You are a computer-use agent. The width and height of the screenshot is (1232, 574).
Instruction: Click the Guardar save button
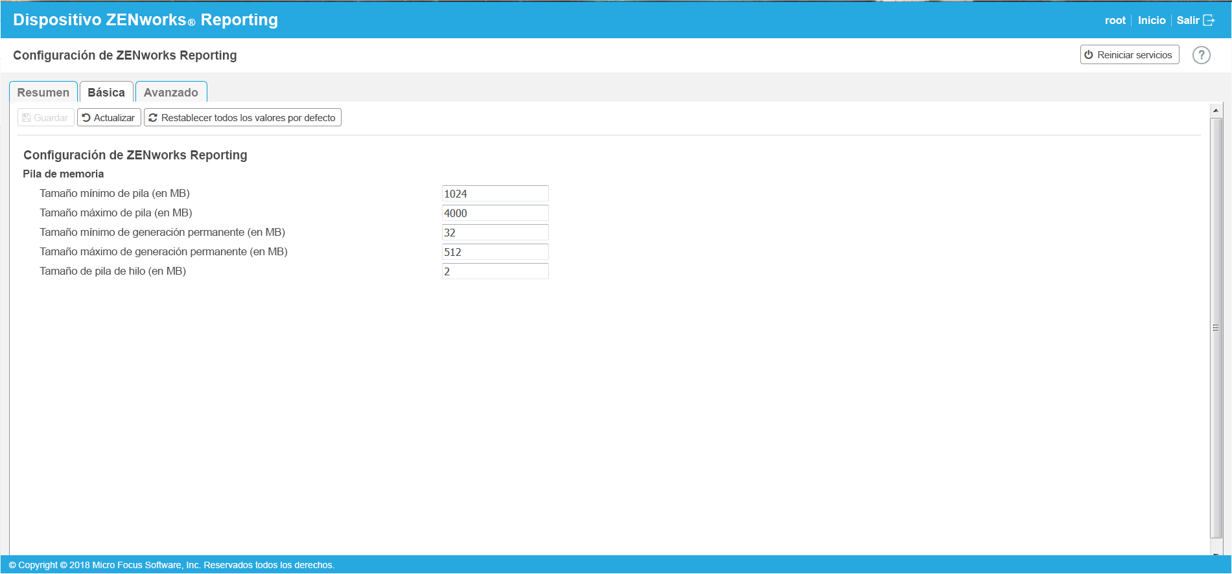[45, 118]
